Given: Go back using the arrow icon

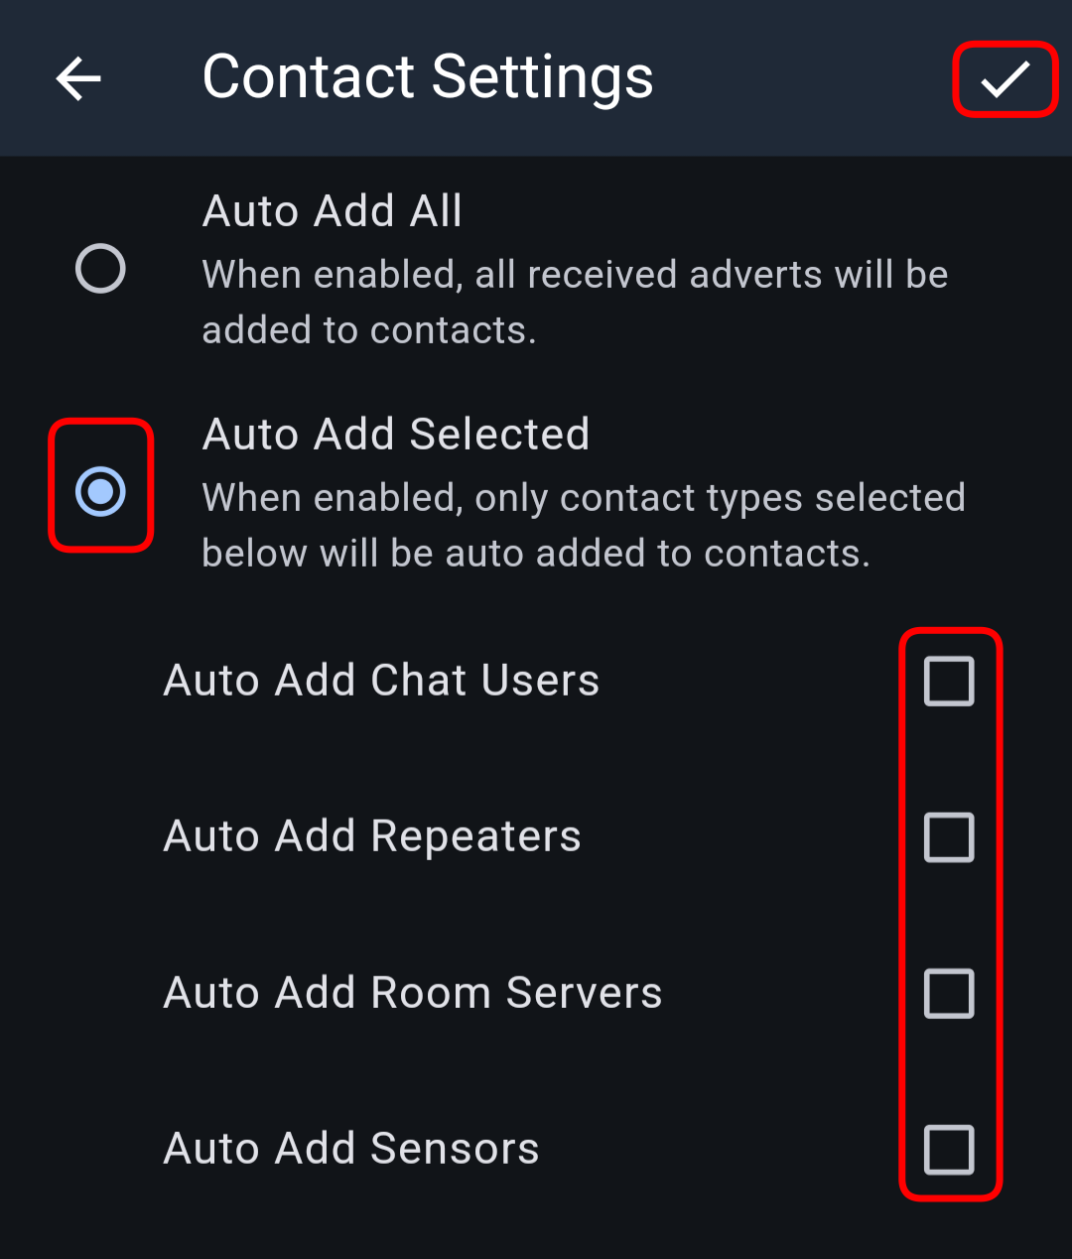Looking at the screenshot, I should [x=78, y=78].
